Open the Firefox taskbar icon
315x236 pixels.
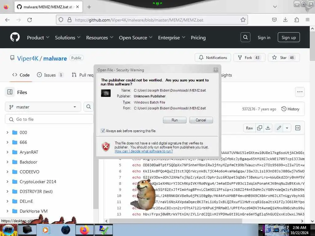tap(84, 230)
